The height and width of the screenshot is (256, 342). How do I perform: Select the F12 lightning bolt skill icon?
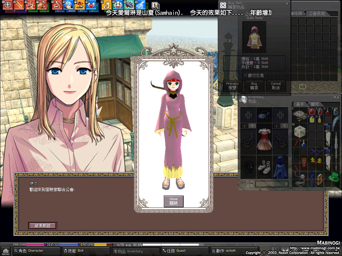click(141, 5)
